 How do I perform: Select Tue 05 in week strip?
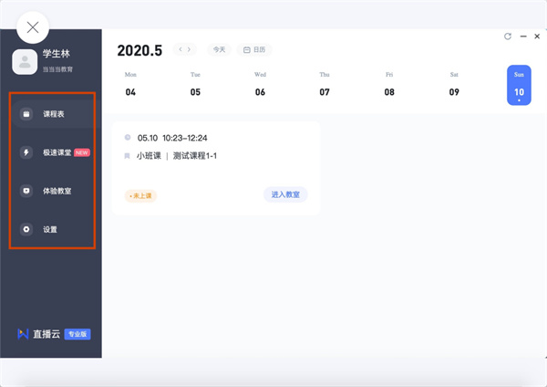[x=195, y=85]
